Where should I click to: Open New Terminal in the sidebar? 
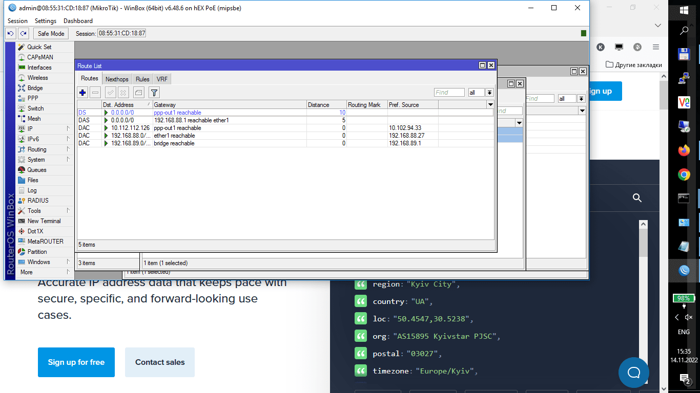pyautogui.click(x=44, y=221)
